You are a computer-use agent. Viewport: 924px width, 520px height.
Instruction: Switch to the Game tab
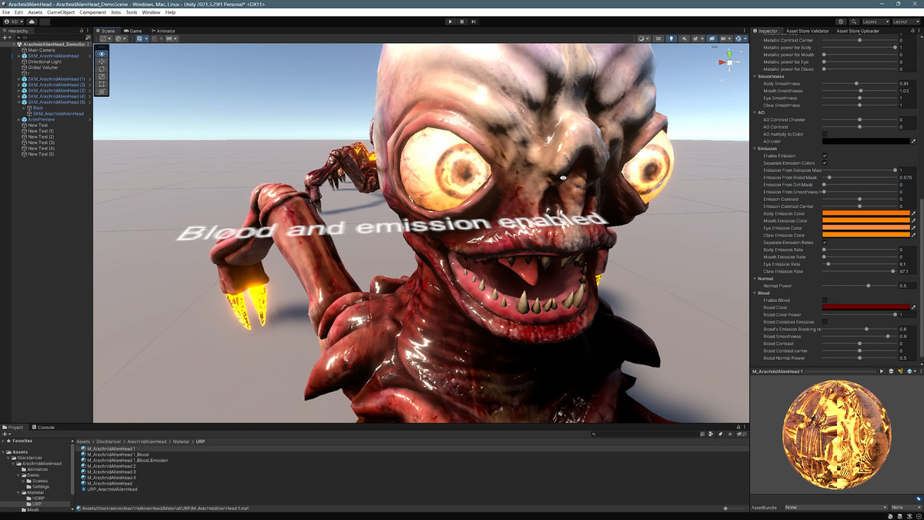coord(133,31)
